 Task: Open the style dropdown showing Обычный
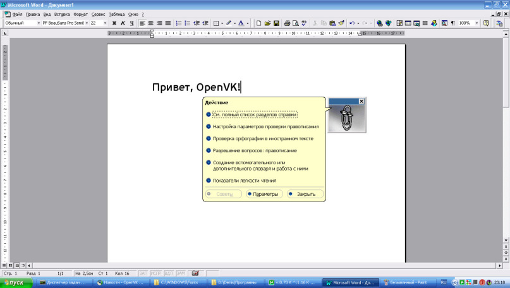[x=39, y=23]
